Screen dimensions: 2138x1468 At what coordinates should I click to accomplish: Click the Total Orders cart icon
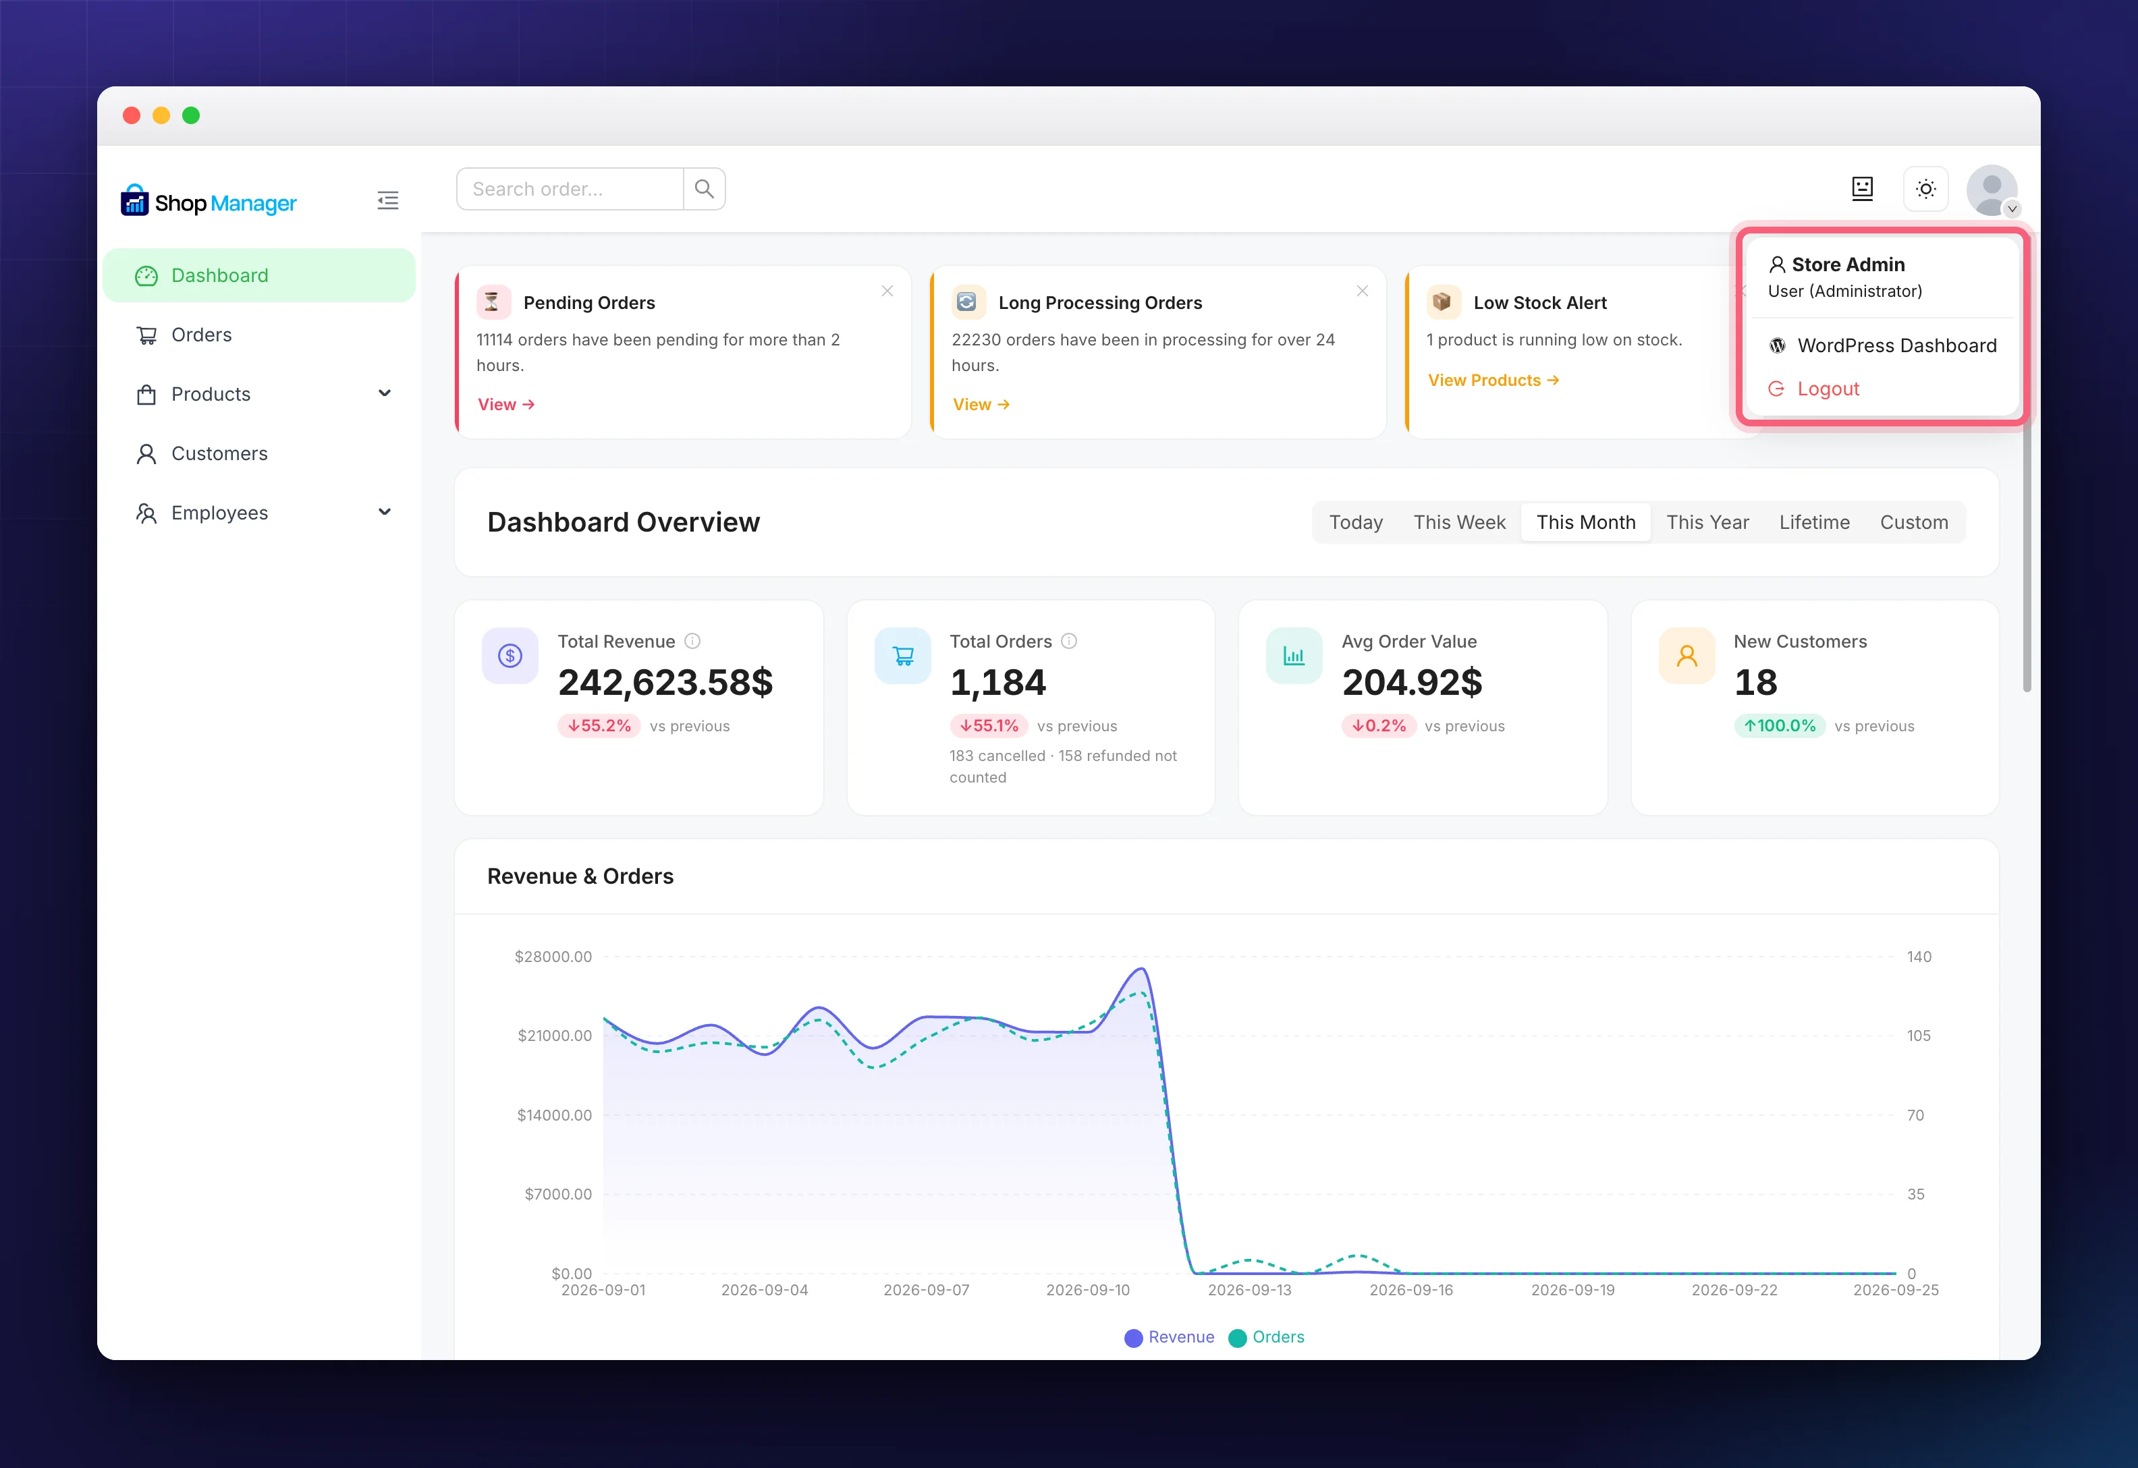point(902,656)
